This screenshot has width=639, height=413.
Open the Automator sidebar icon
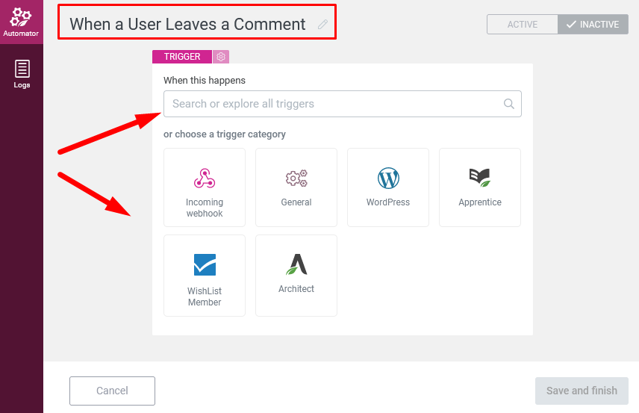click(x=21, y=22)
